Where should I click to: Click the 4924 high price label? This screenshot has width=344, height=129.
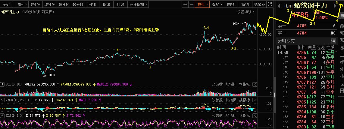tap(236, 23)
